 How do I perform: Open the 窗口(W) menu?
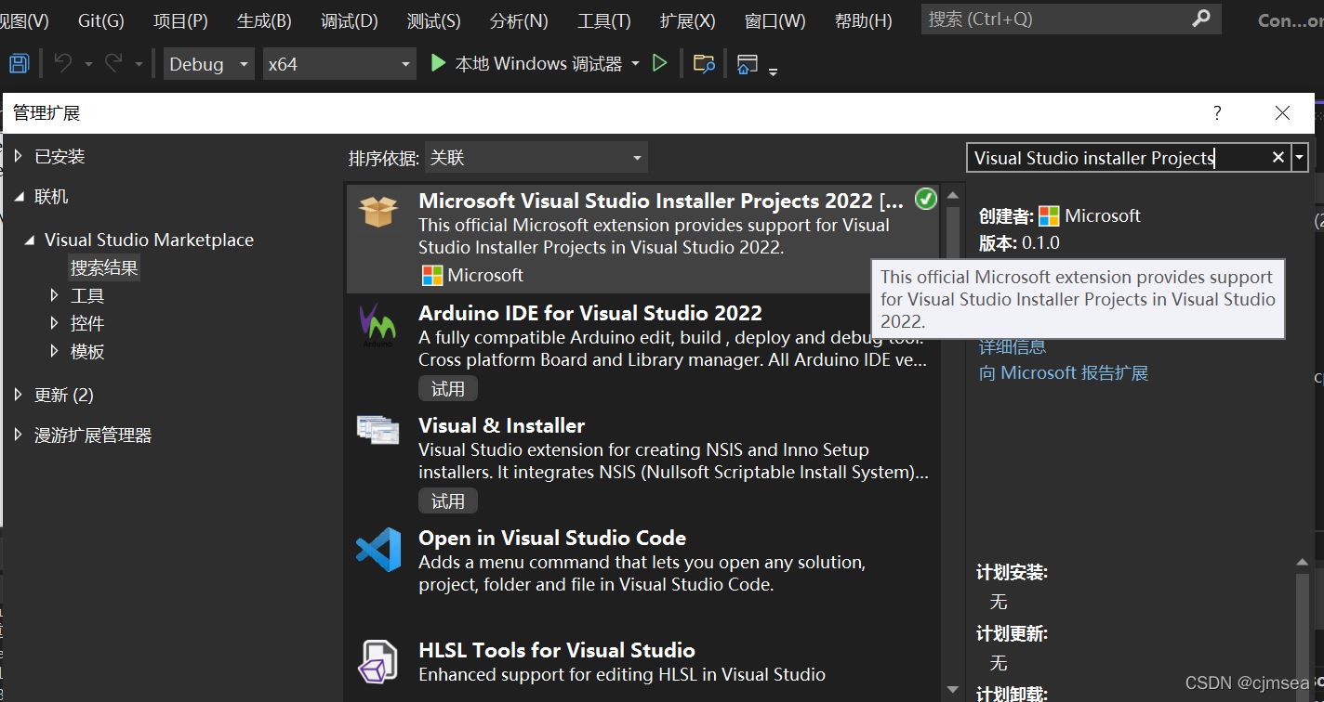[775, 20]
